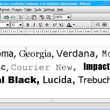Apply subscript formatting
The image size is (110, 110).
pos(61,25)
